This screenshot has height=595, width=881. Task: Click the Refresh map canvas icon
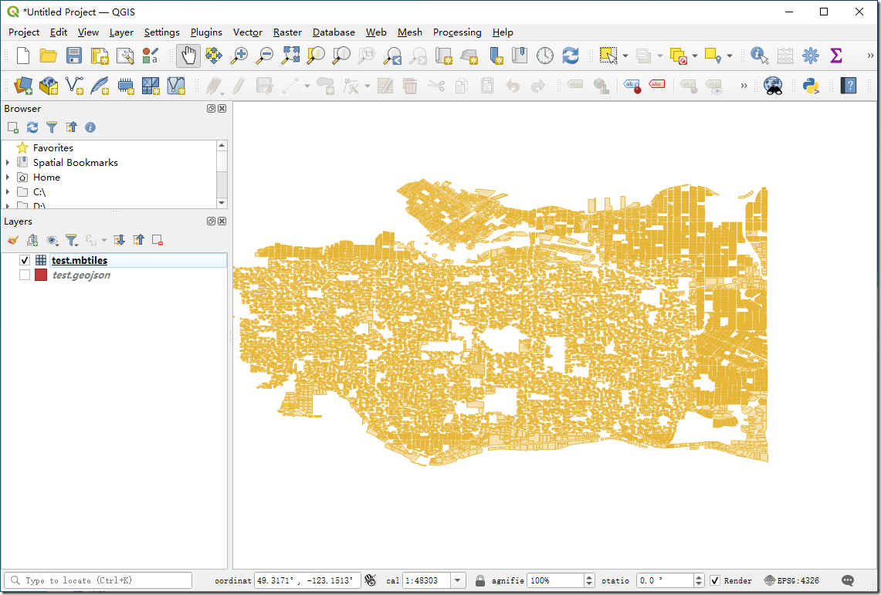tap(571, 56)
